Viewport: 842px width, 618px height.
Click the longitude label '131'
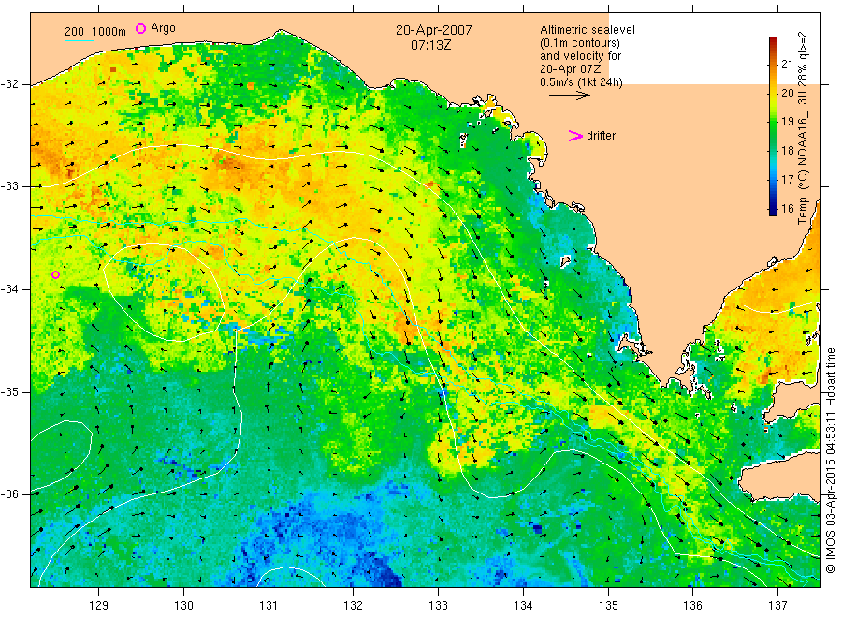pos(269,606)
